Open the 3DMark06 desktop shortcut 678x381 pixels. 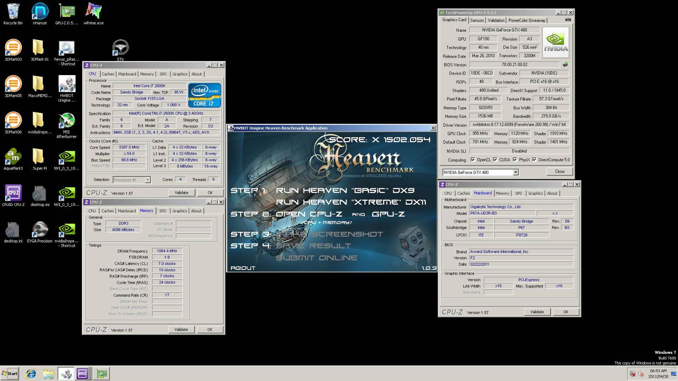[x=13, y=123]
